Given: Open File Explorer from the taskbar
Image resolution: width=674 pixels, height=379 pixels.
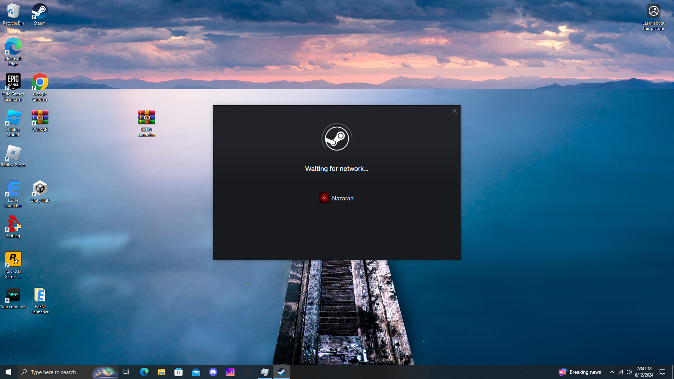Looking at the screenshot, I should coord(161,372).
